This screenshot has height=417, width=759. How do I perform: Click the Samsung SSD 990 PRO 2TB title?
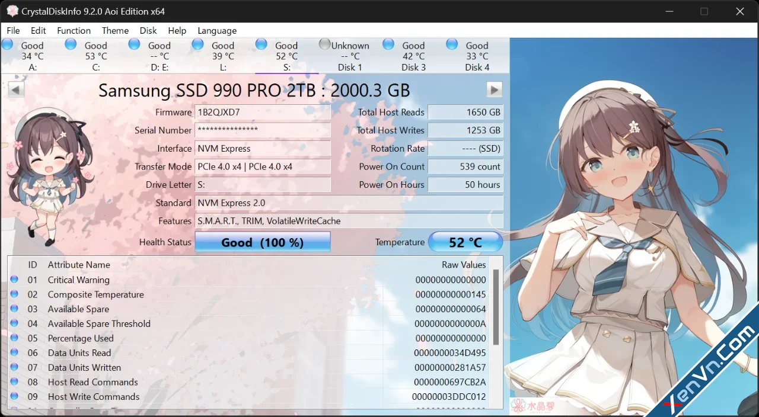(x=254, y=90)
